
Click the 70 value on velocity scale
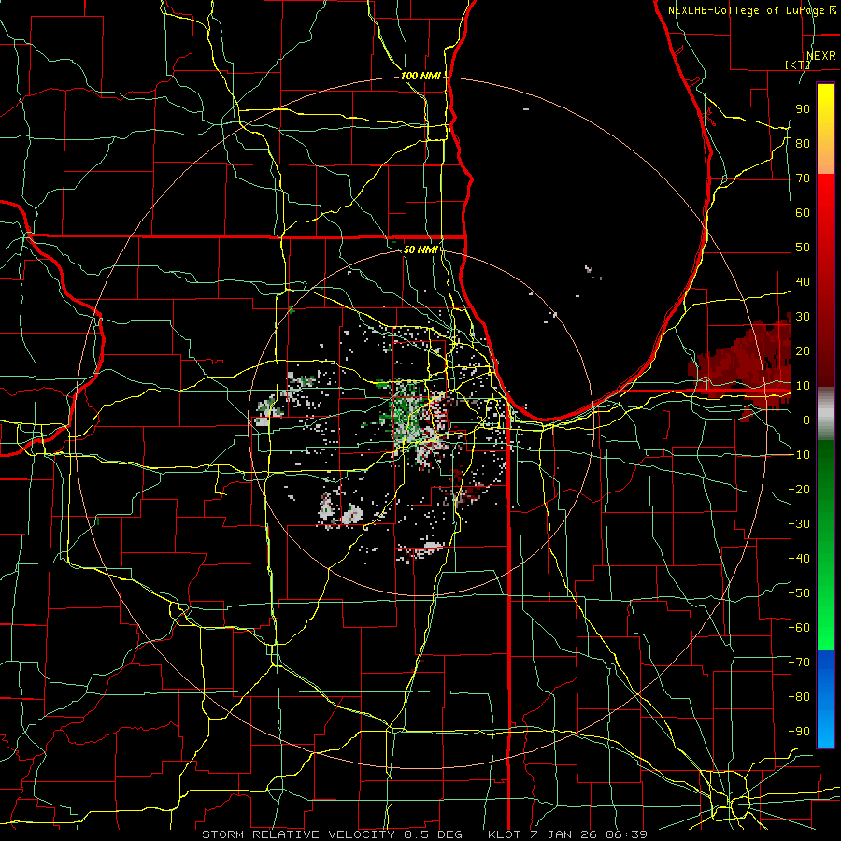tap(803, 178)
